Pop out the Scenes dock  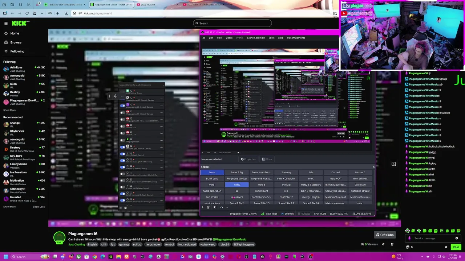point(373,167)
